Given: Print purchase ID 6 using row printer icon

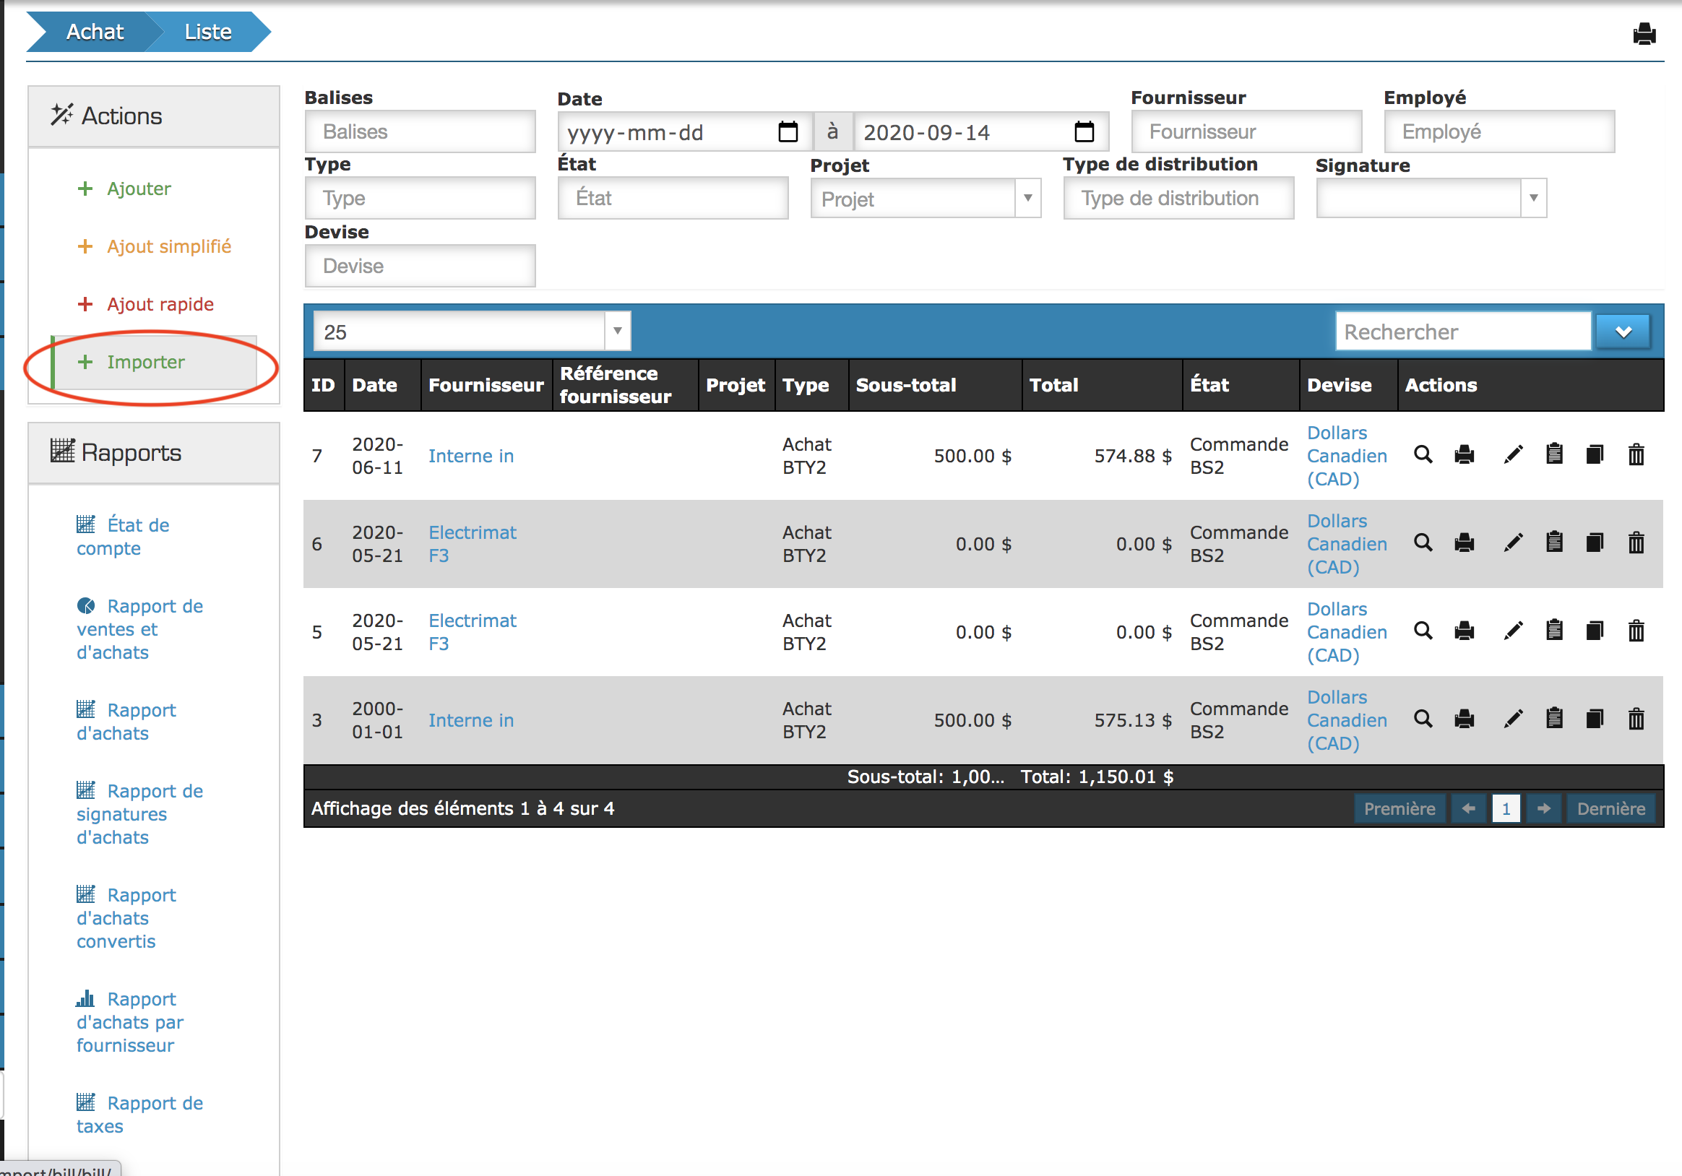Looking at the screenshot, I should coord(1464,542).
